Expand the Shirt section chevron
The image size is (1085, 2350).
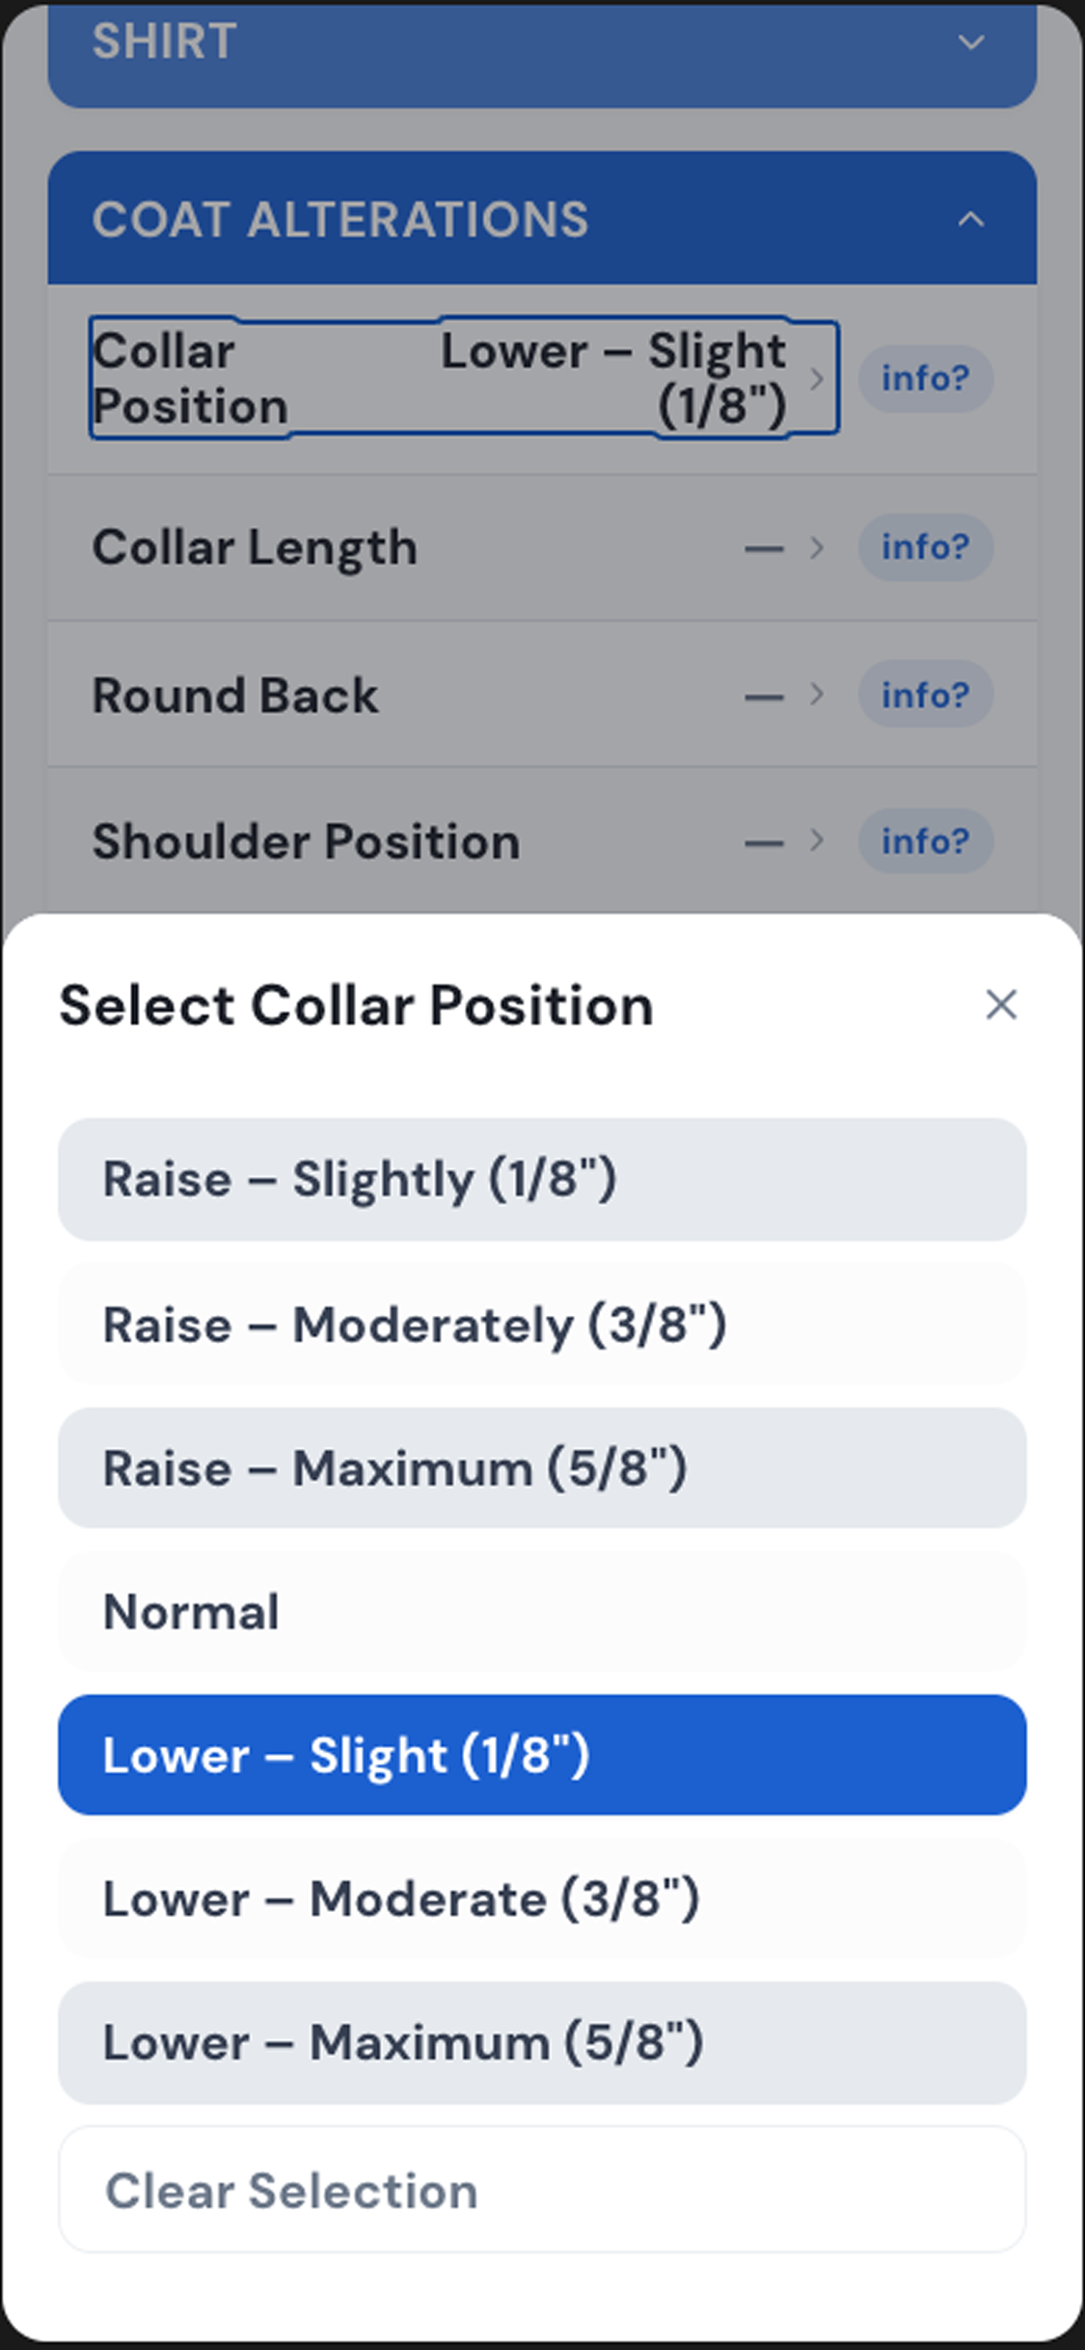tap(970, 41)
